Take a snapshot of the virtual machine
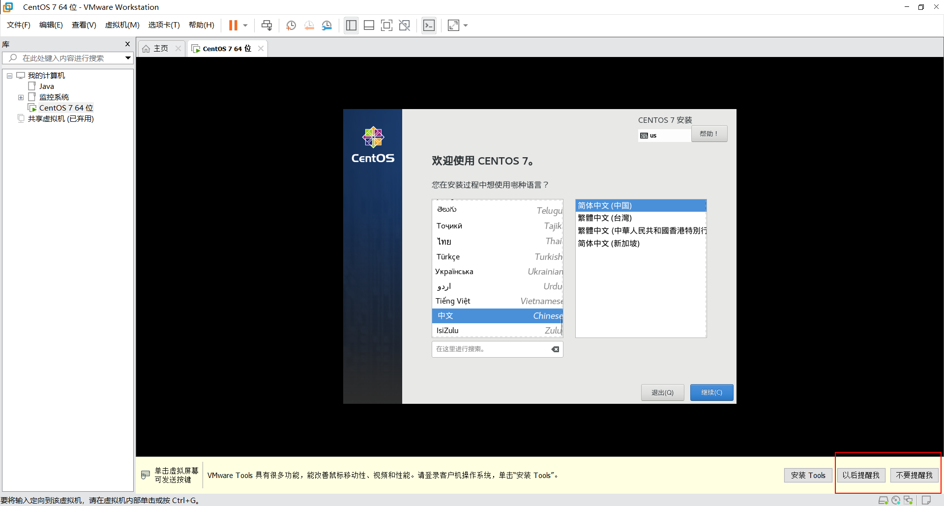 (291, 25)
